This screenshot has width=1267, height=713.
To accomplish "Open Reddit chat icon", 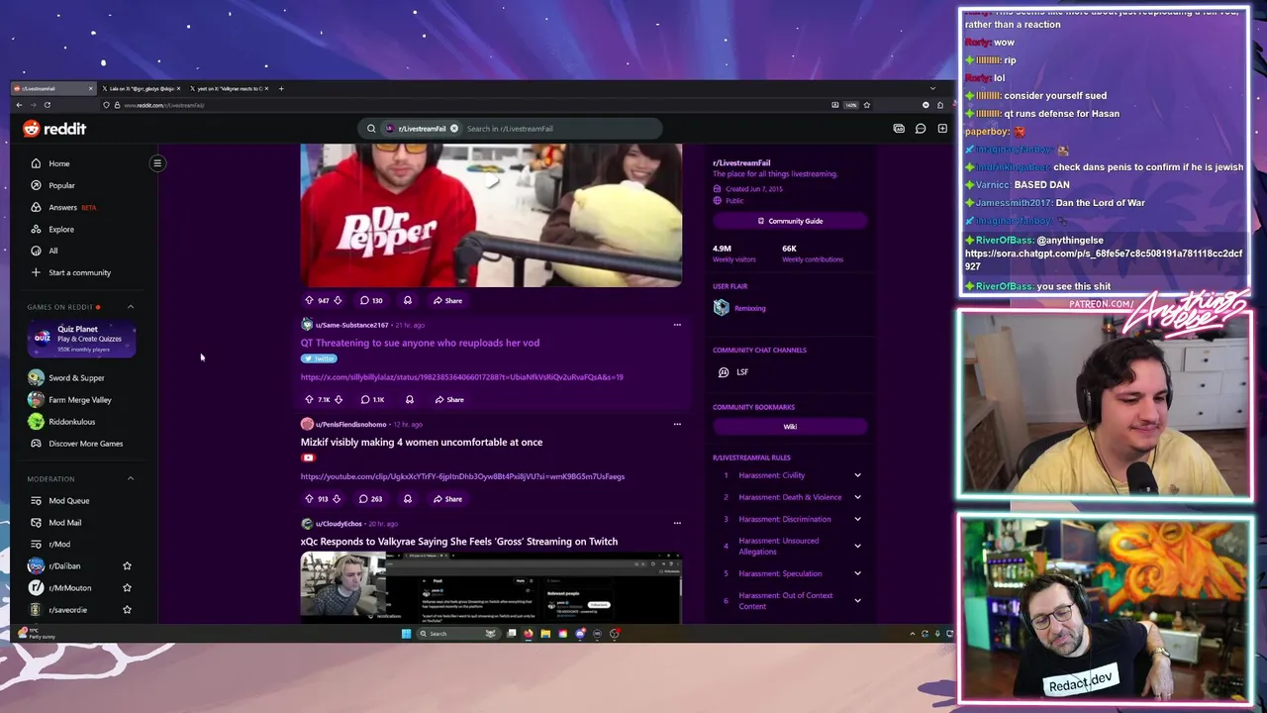I will pos(921,129).
